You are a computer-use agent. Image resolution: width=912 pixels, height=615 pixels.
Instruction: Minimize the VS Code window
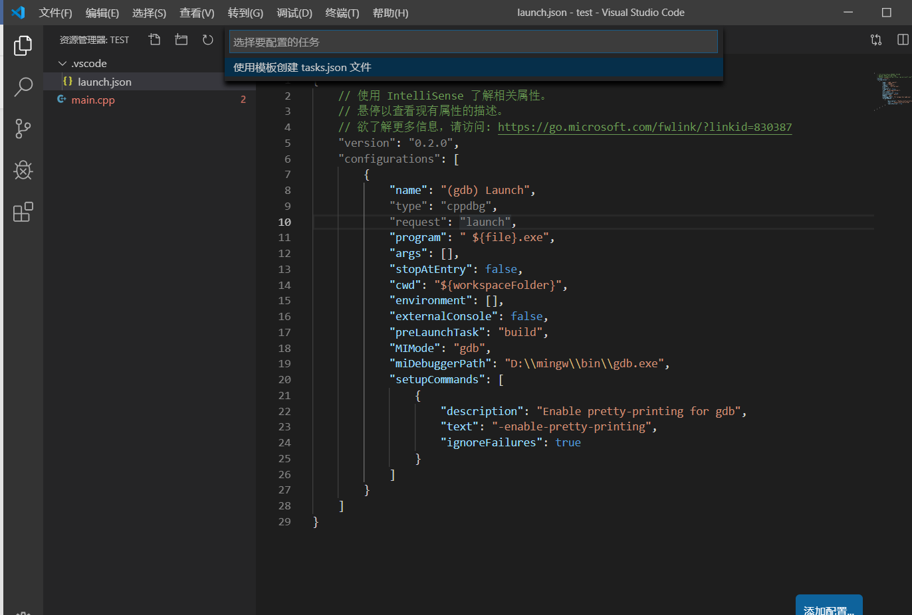(848, 13)
